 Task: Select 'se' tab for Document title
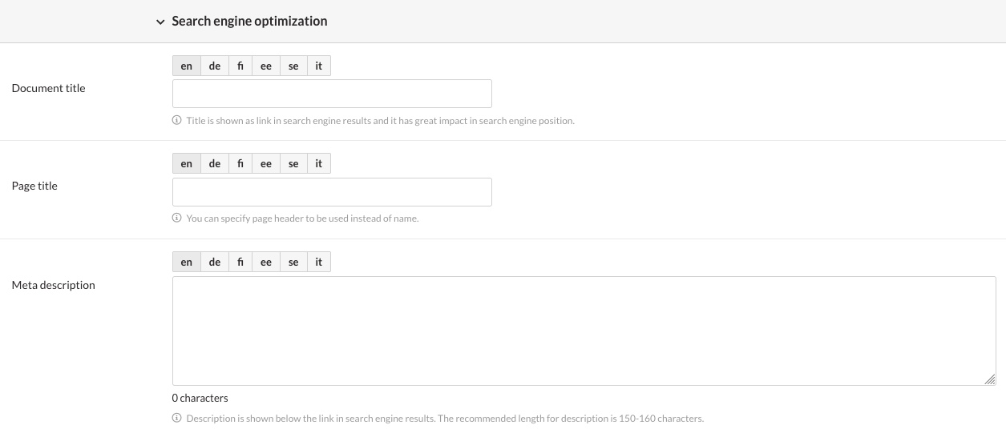click(293, 66)
